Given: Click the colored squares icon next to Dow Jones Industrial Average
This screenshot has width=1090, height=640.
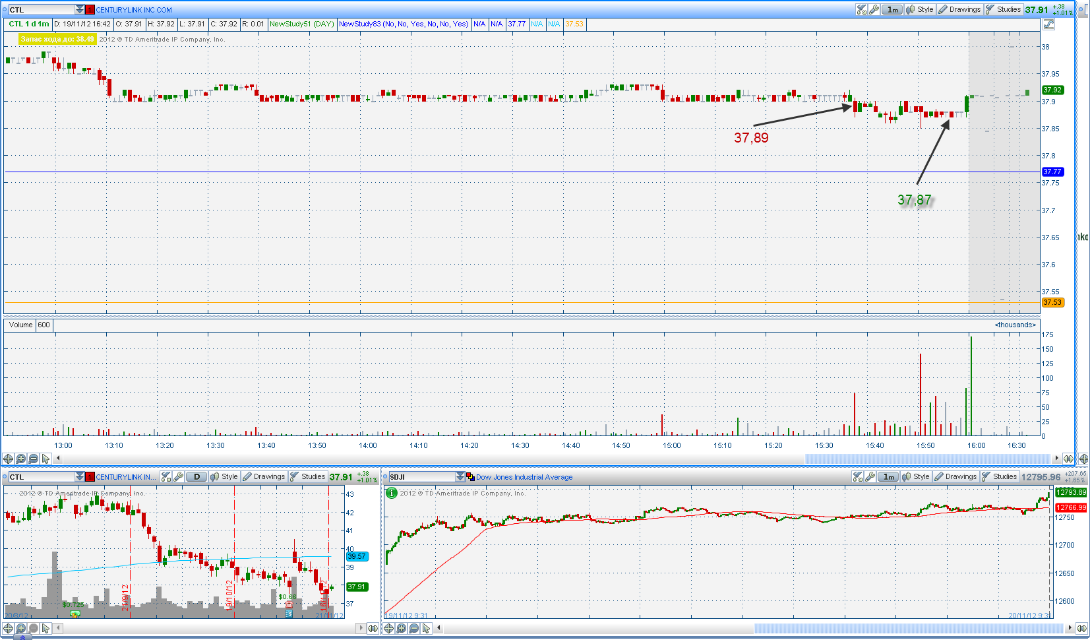Looking at the screenshot, I should click(x=470, y=476).
